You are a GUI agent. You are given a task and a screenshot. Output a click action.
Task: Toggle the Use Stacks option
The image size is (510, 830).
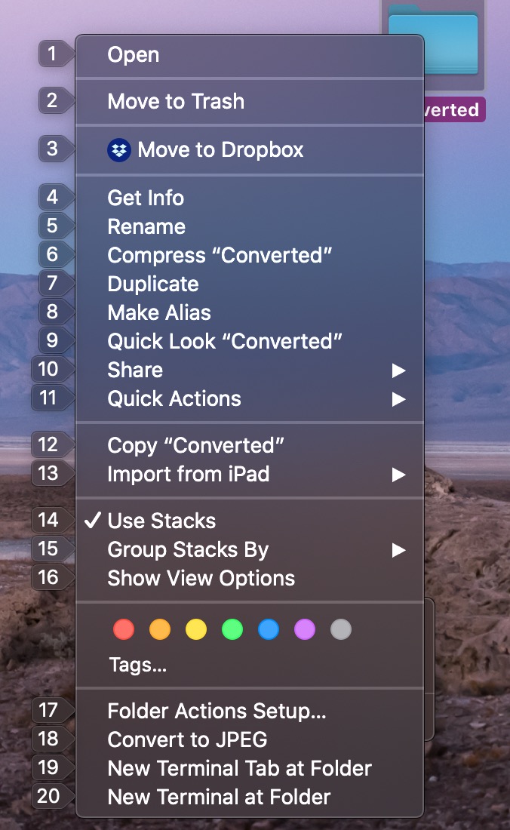[161, 521]
